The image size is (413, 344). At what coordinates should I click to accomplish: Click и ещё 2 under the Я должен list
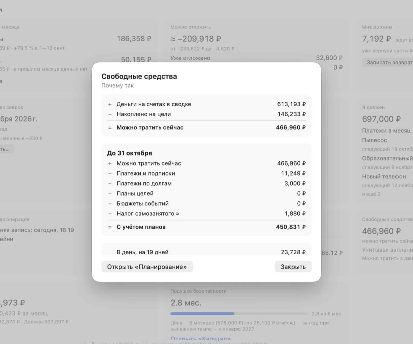[371, 194]
